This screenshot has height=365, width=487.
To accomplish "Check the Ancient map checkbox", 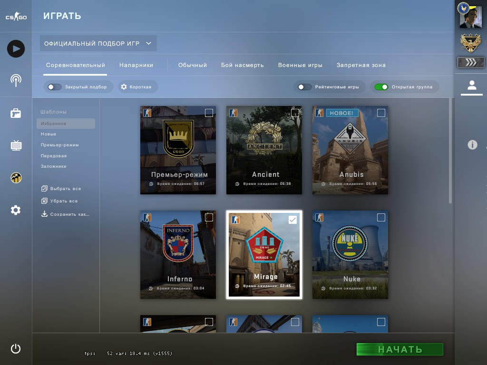I will click(295, 113).
